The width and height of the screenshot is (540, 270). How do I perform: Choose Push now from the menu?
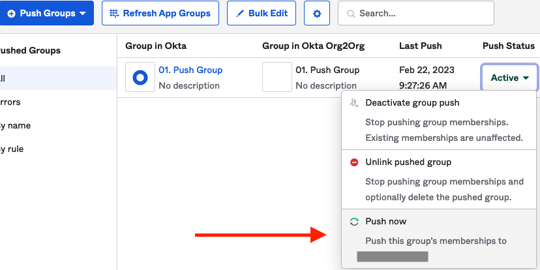(x=440, y=239)
